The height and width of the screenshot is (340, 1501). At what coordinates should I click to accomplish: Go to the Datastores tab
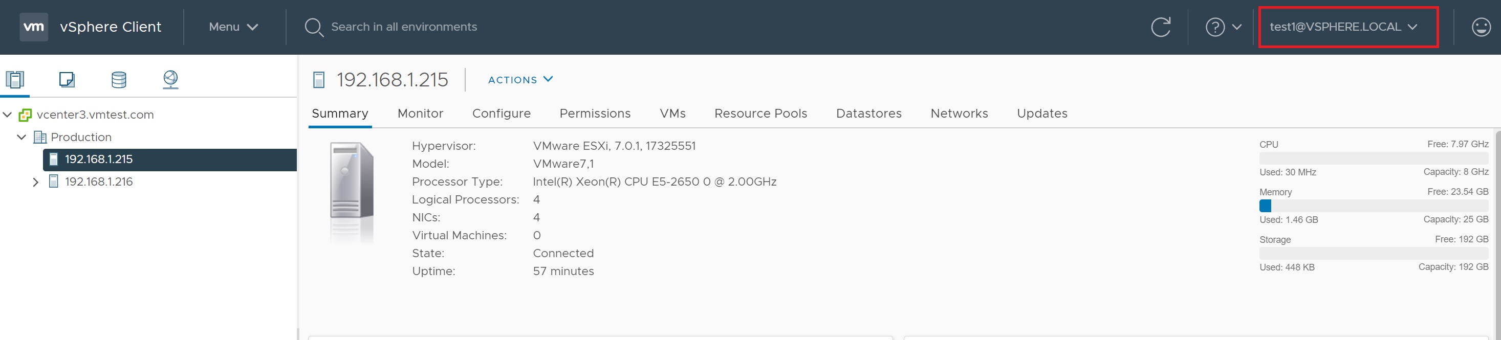(x=868, y=114)
